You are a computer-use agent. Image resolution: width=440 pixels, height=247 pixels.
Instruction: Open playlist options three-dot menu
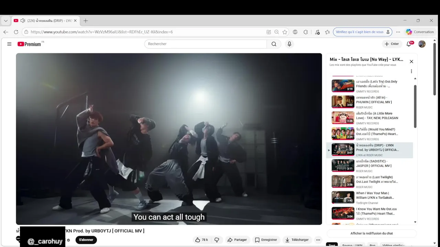(411, 71)
